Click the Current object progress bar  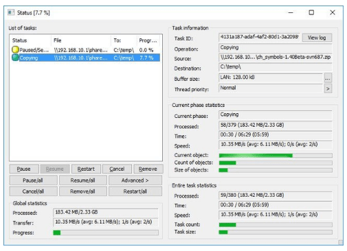tap(276, 156)
